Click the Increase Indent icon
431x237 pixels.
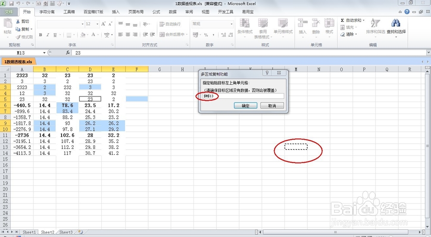(x=152, y=34)
